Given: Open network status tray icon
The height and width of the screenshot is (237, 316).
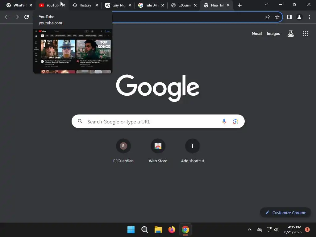Looking at the screenshot, I should [x=269, y=230].
